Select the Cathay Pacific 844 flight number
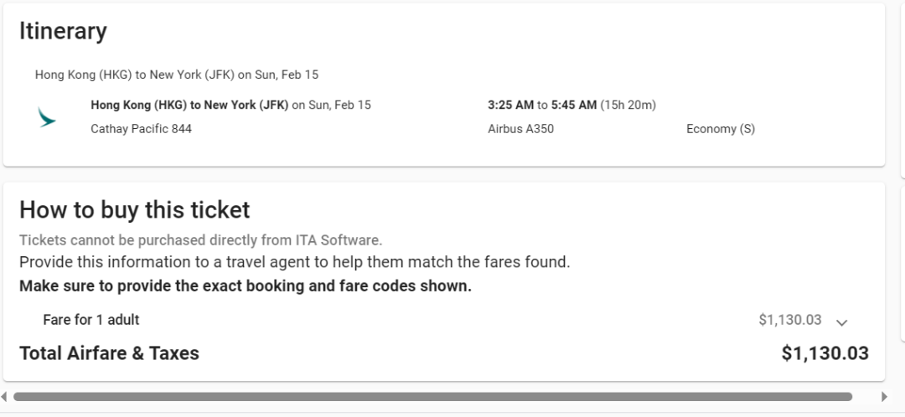 pyautogui.click(x=141, y=129)
